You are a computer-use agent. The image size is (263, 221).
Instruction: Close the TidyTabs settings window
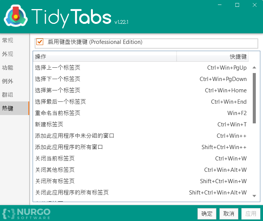255,5
